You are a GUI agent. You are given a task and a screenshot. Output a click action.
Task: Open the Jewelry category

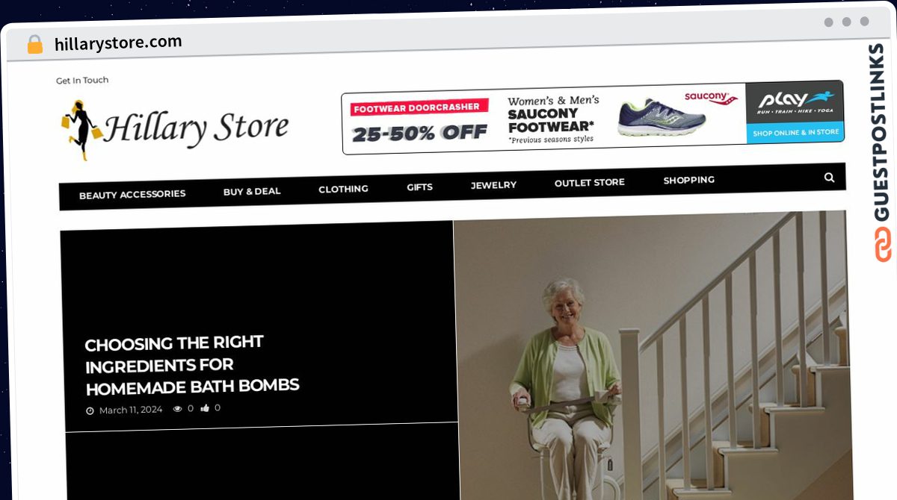(493, 185)
